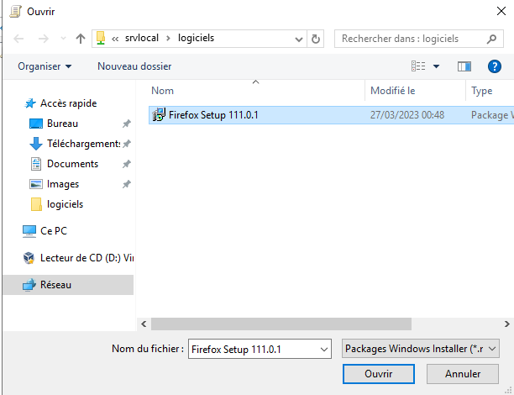
Task: Click the help question mark icon
Action: (494, 66)
